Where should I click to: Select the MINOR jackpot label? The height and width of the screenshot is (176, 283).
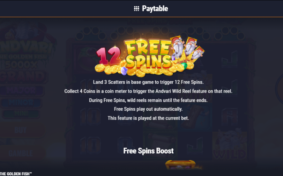21,103
